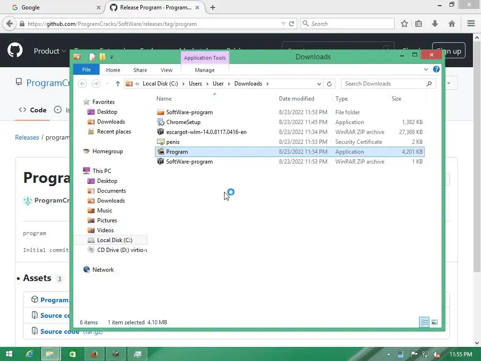Reload the page in Firefox
The height and width of the screenshot is (361, 481).
[x=291, y=24]
